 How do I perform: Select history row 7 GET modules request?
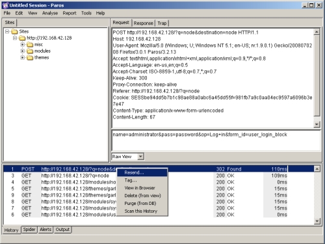click(146, 208)
